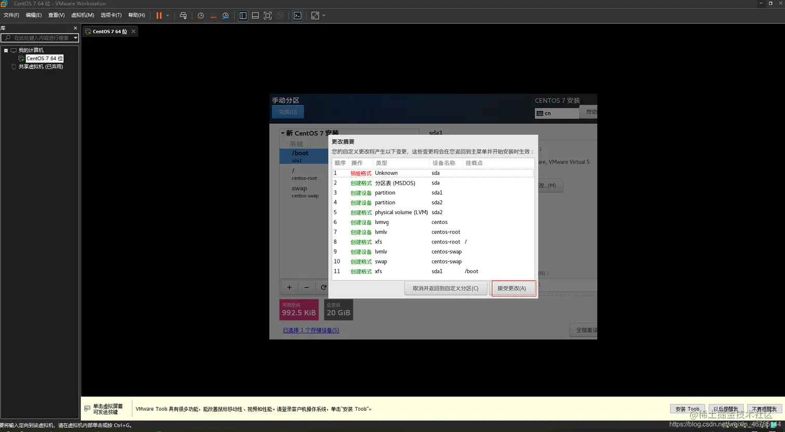Image resolution: width=785 pixels, height=432 pixels.
Task: Open the stretch display dropdown arrow
Action: (x=324, y=16)
